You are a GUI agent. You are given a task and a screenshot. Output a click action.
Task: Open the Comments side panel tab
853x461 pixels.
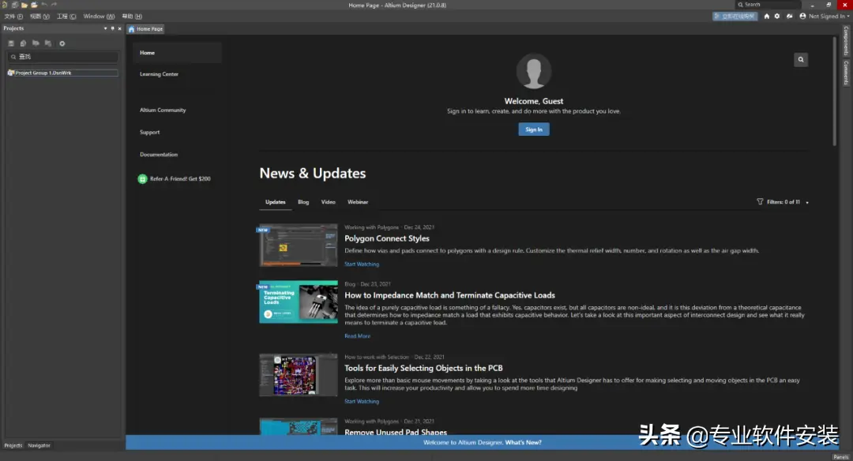(x=847, y=73)
